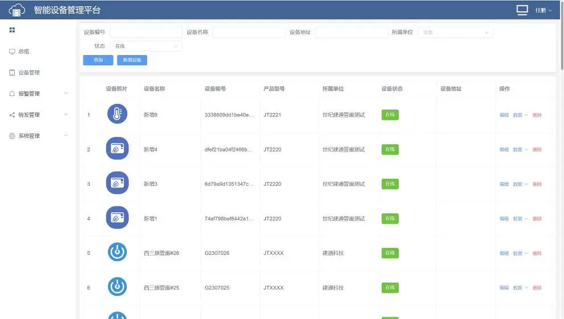Open 数据 dropdown for the 新增8 row
564x319 pixels.
point(520,115)
